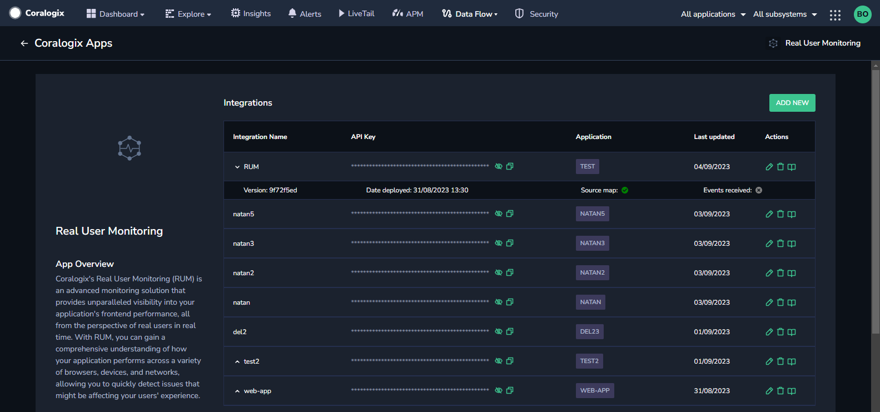
Task: Edit the test2 integration
Action: 769,361
